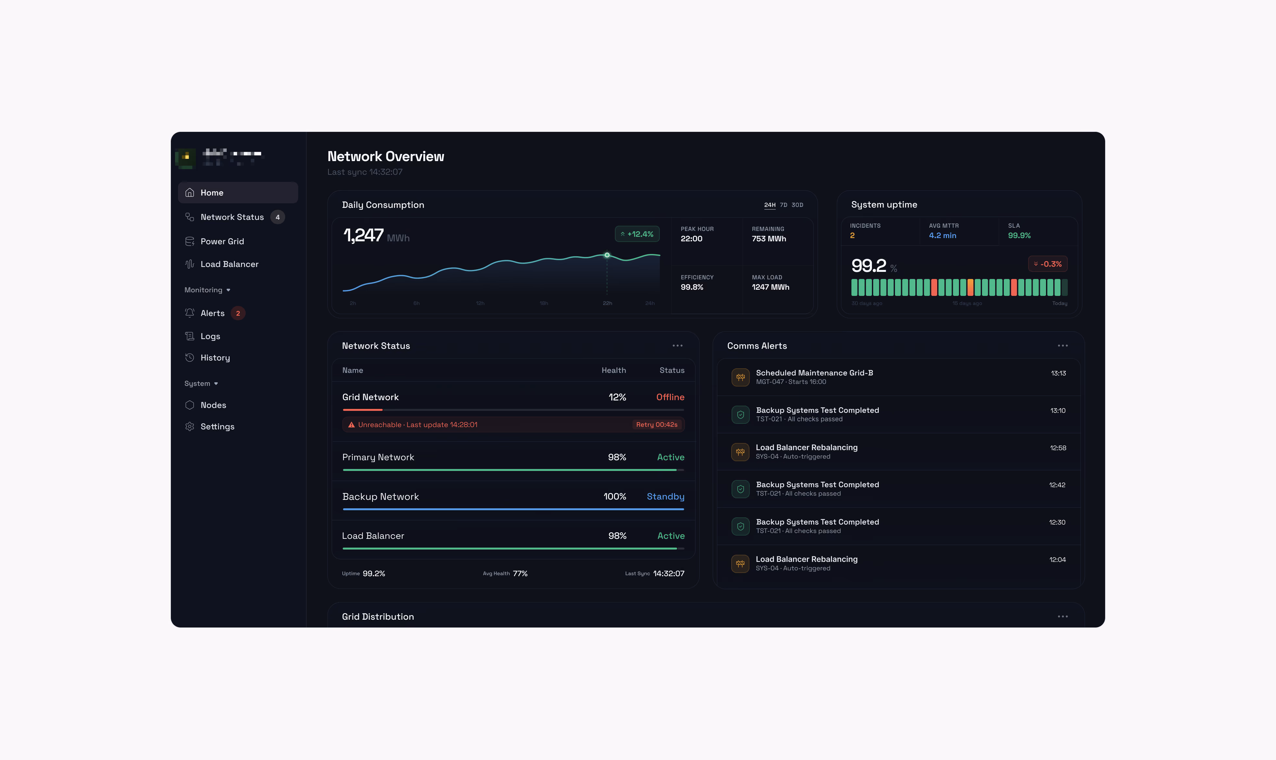Collapse the Monitoring section

(208, 290)
